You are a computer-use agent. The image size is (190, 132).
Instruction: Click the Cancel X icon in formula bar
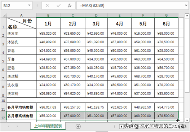48,5
